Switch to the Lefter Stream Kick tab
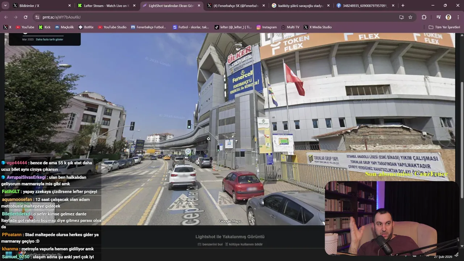 pyautogui.click(x=107, y=5)
